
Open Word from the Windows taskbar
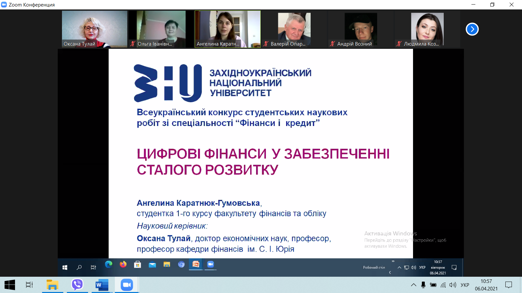[102, 285]
